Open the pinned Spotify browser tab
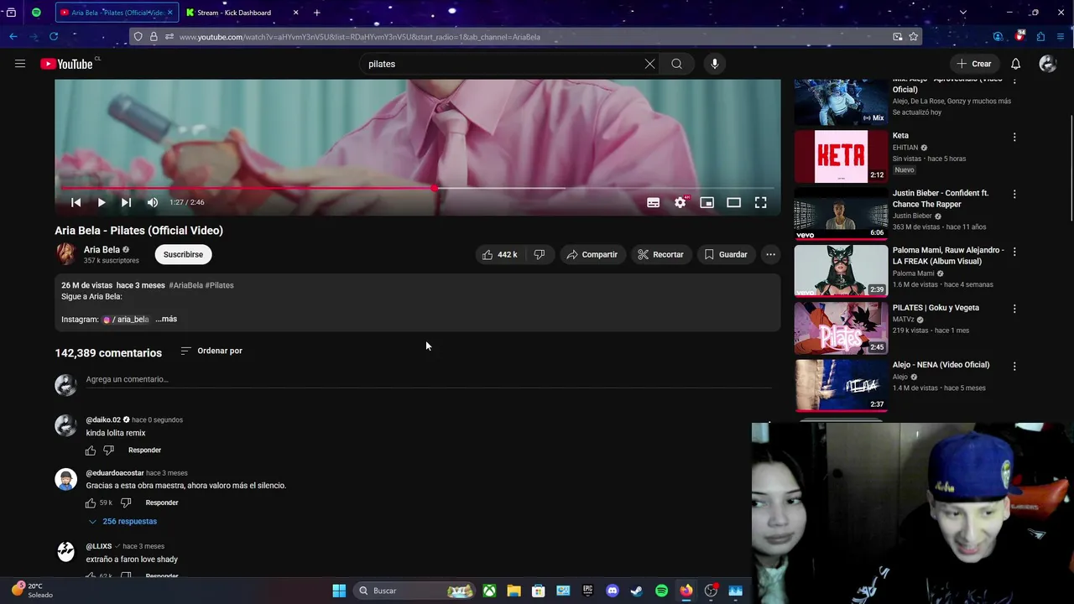 point(36,13)
